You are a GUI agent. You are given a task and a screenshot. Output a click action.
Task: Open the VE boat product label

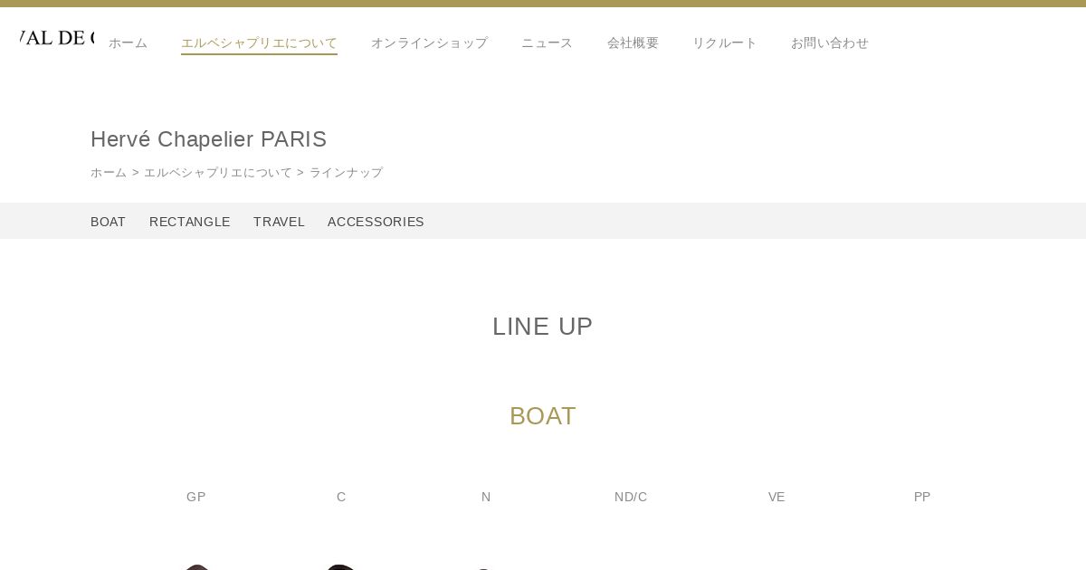(776, 497)
